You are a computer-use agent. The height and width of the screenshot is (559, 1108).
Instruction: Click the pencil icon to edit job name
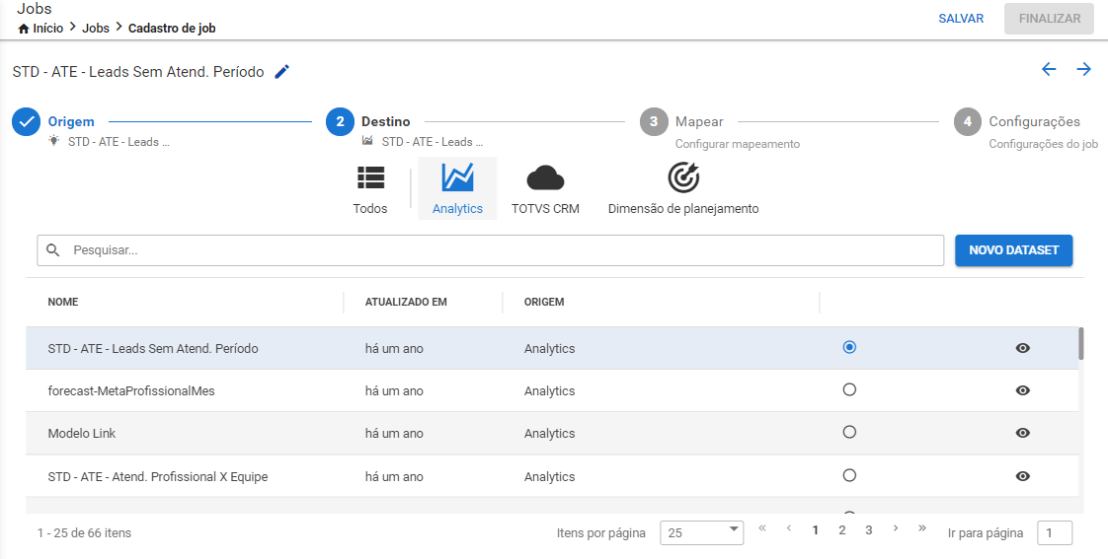(x=282, y=71)
